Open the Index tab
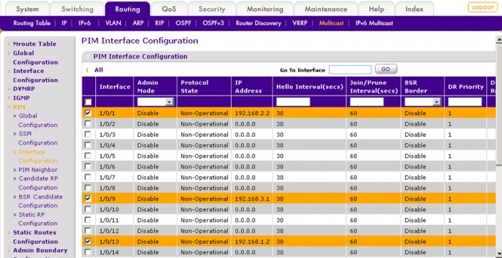Screen dimensions: 502x258 (415, 9)
